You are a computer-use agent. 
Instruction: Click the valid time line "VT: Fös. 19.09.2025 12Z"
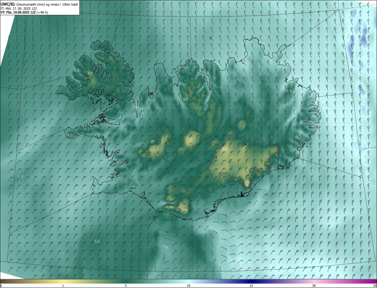click(18, 12)
